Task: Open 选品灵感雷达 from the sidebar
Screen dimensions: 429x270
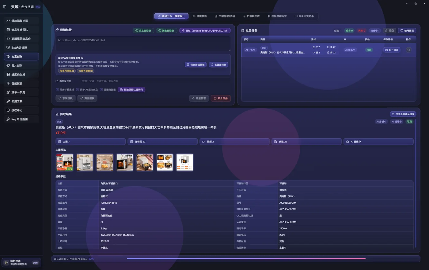Action: (21, 30)
